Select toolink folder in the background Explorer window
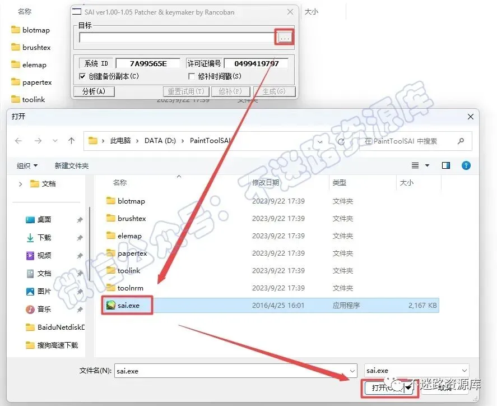 [28, 99]
